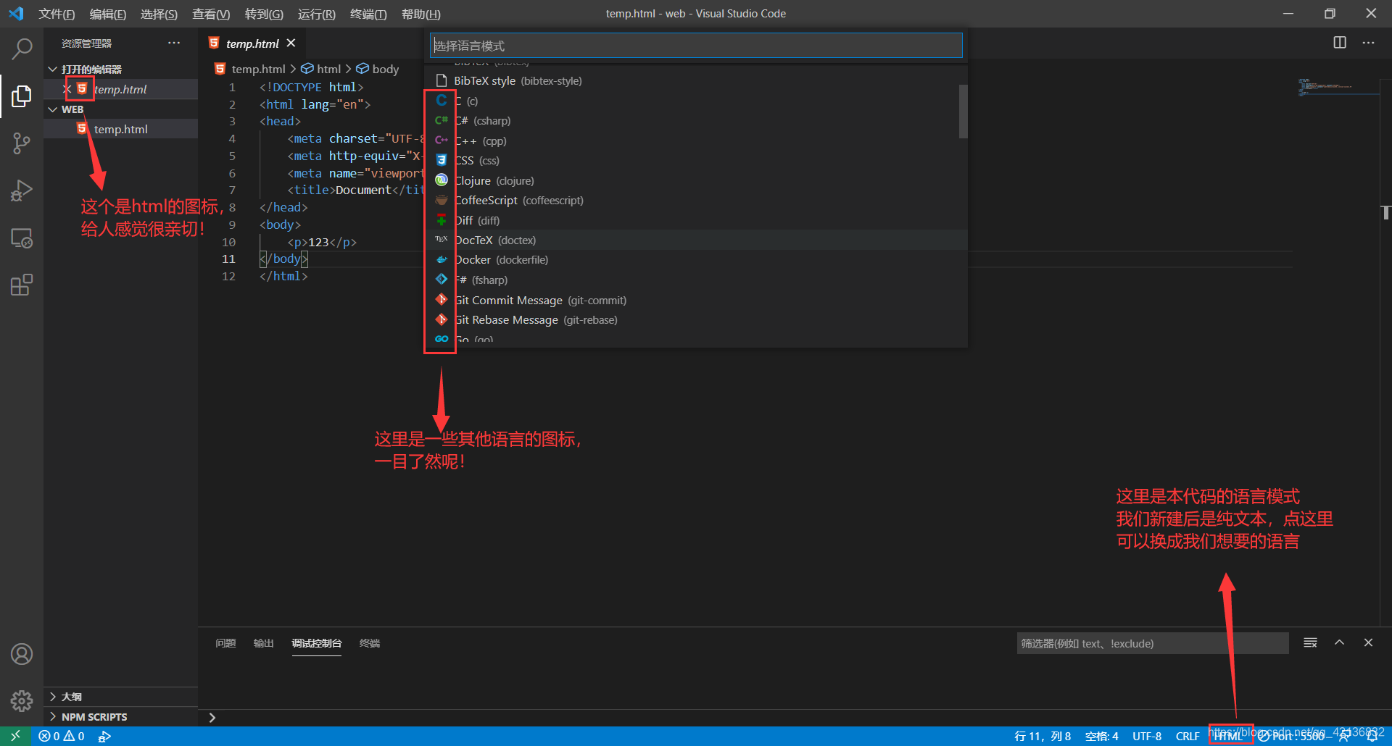Open the Go menu
The width and height of the screenshot is (1392, 746).
click(264, 14)
